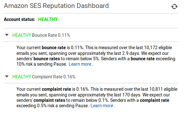Click the '10,811 eligible' text in complaint paragraph
The image size is (188, 118).
(x=163, y=89)
